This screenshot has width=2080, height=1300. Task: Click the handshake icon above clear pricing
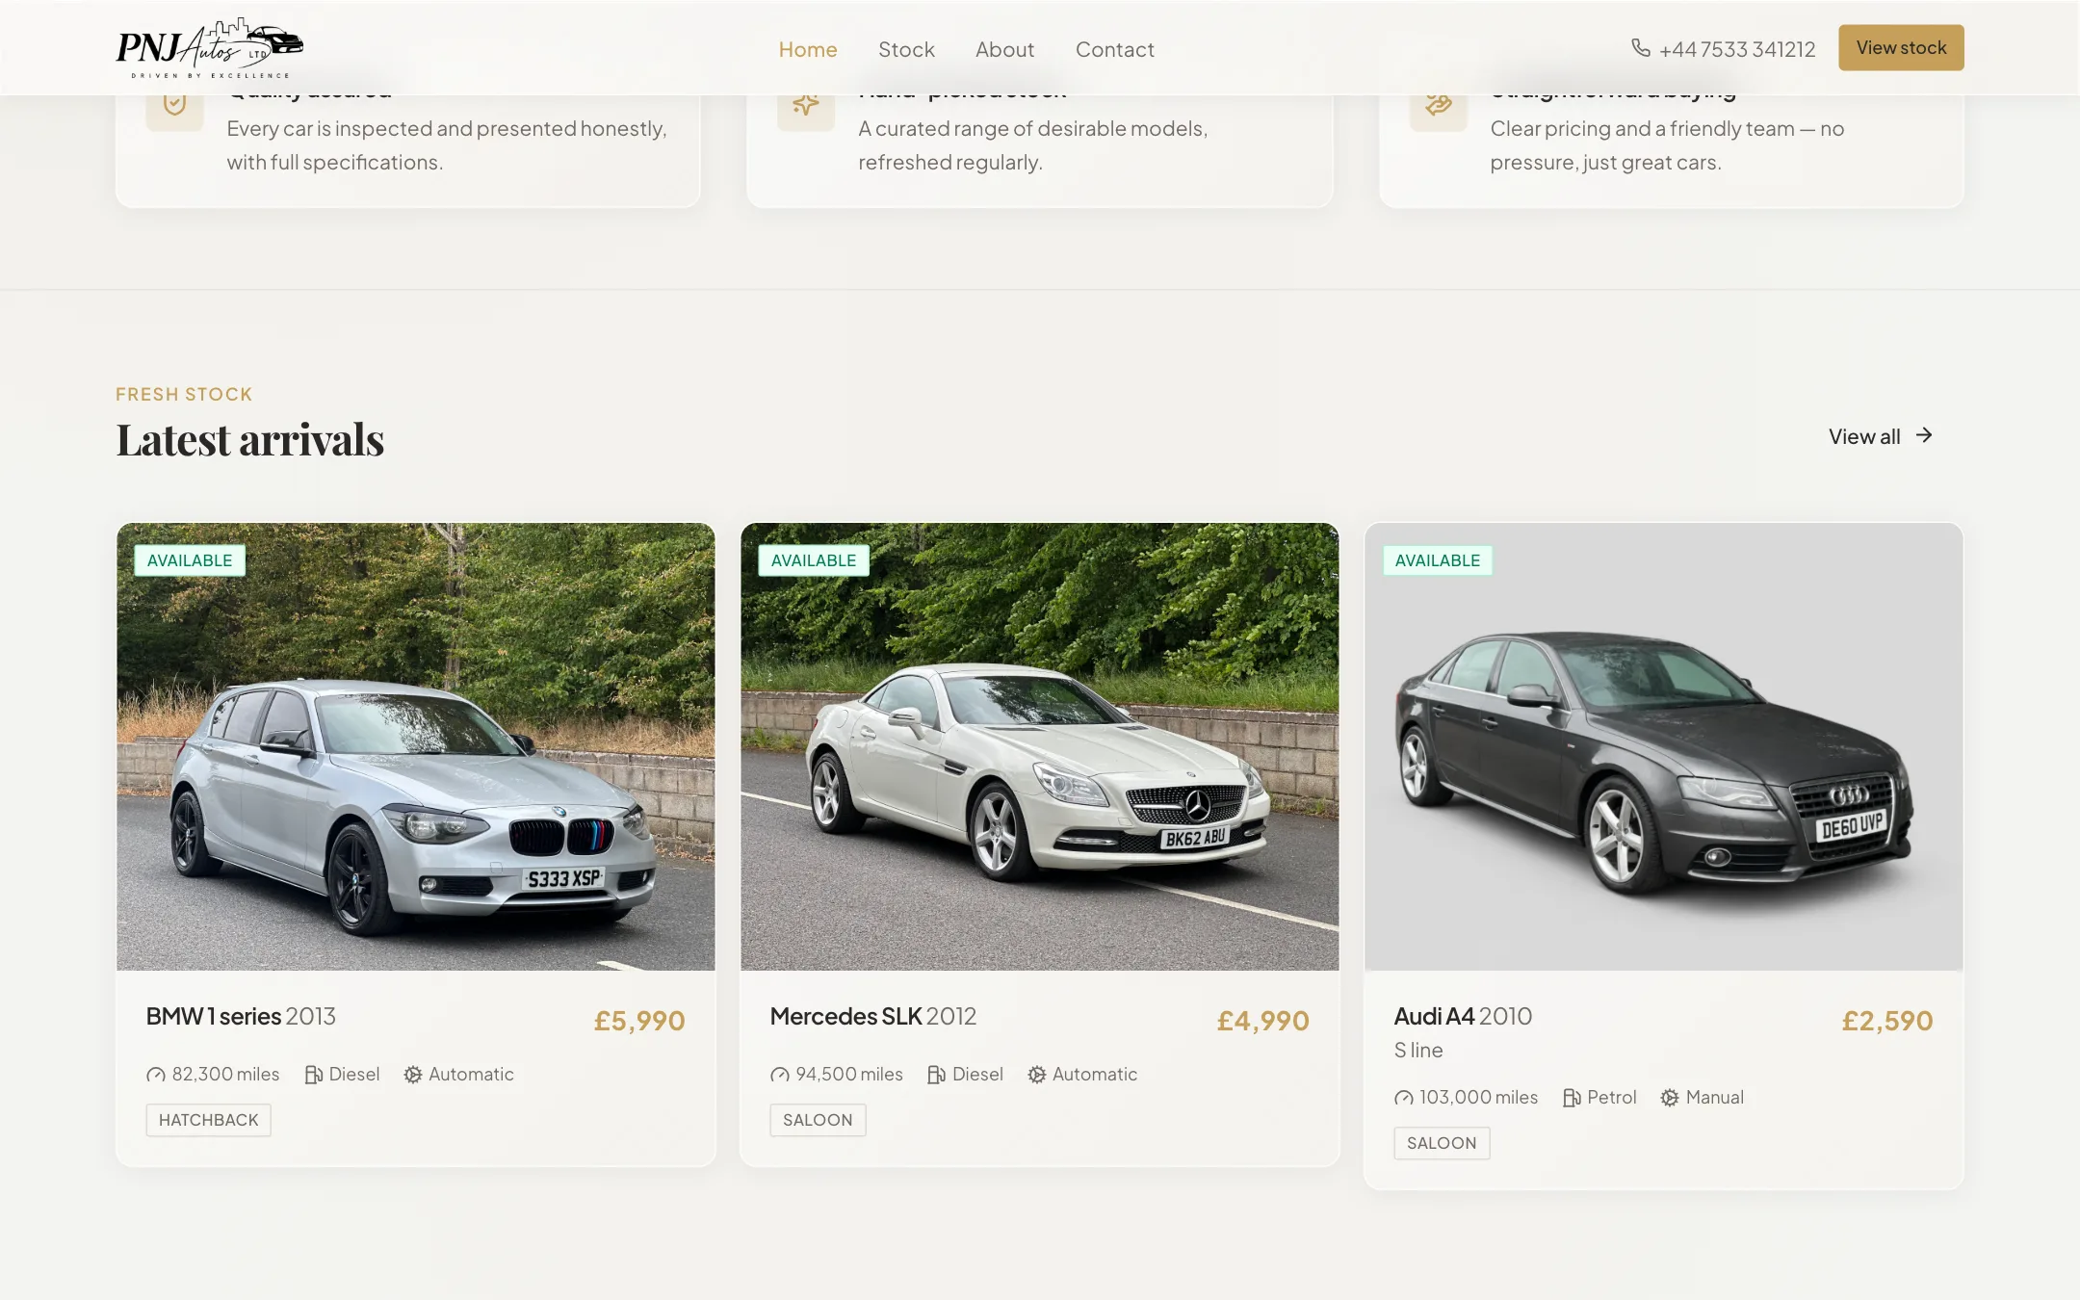point(1439,104)
